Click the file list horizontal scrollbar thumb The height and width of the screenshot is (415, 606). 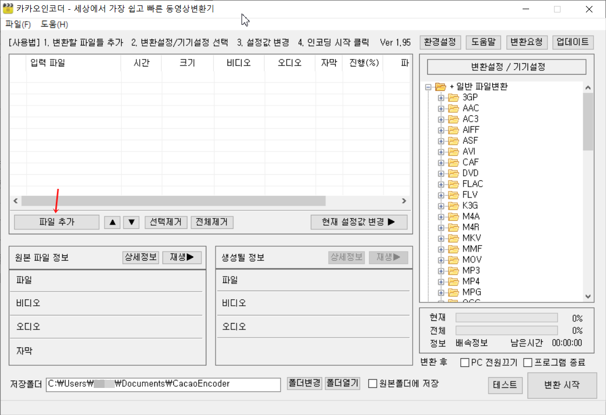[173, 201]
